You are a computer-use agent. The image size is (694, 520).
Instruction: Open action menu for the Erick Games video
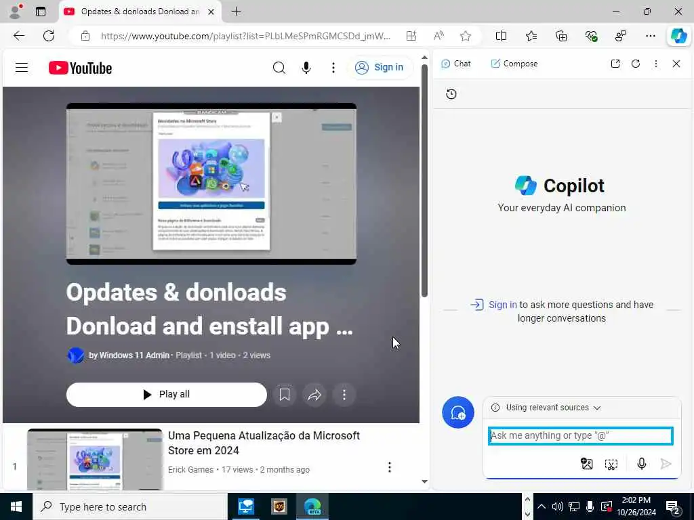pyautogui.click(x=390, y=467)
